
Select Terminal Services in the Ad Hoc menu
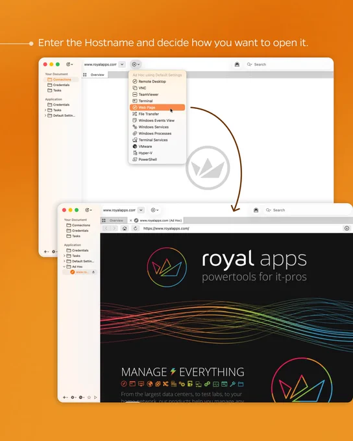click(x=157, y=140)
